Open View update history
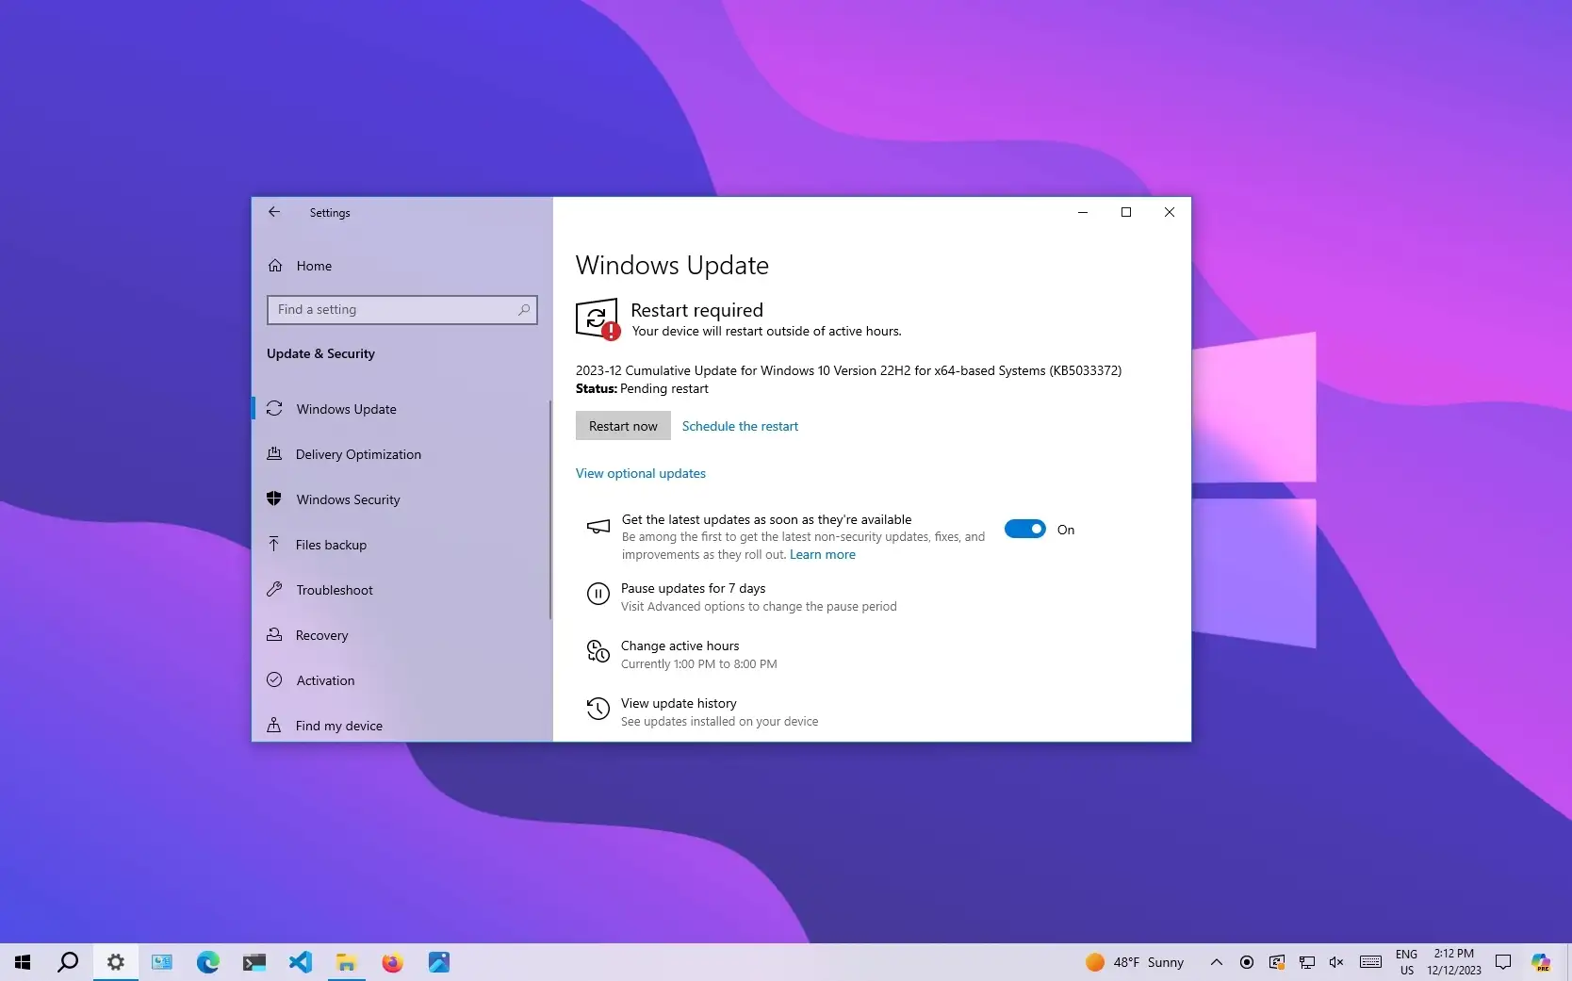 click(678, 703)
